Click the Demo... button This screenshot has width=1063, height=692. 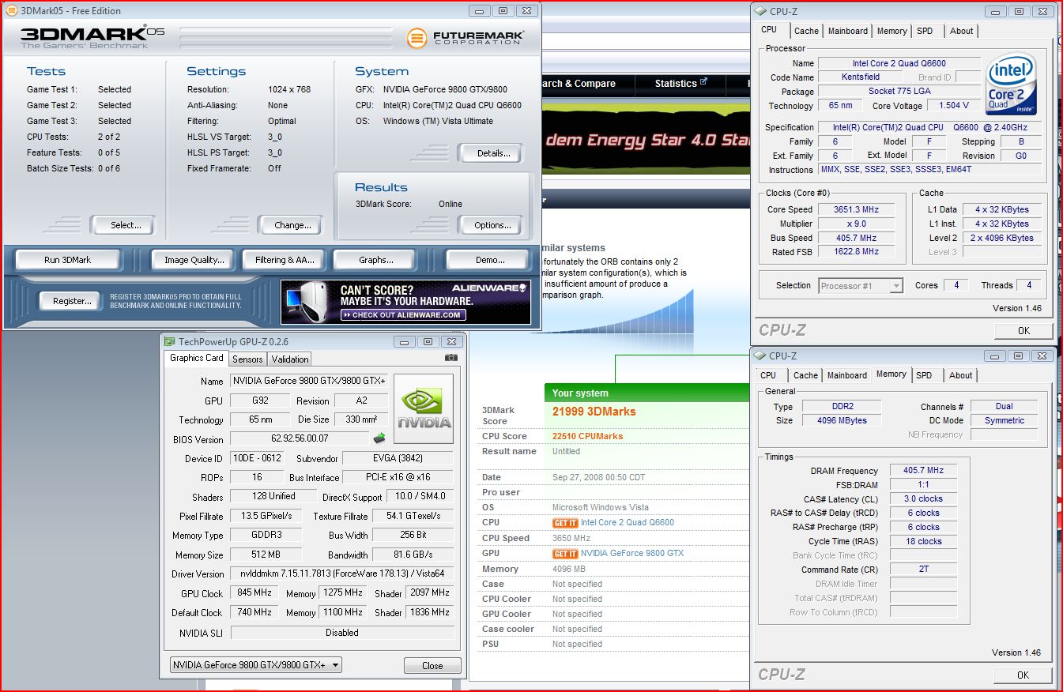[x=490, y=260]
